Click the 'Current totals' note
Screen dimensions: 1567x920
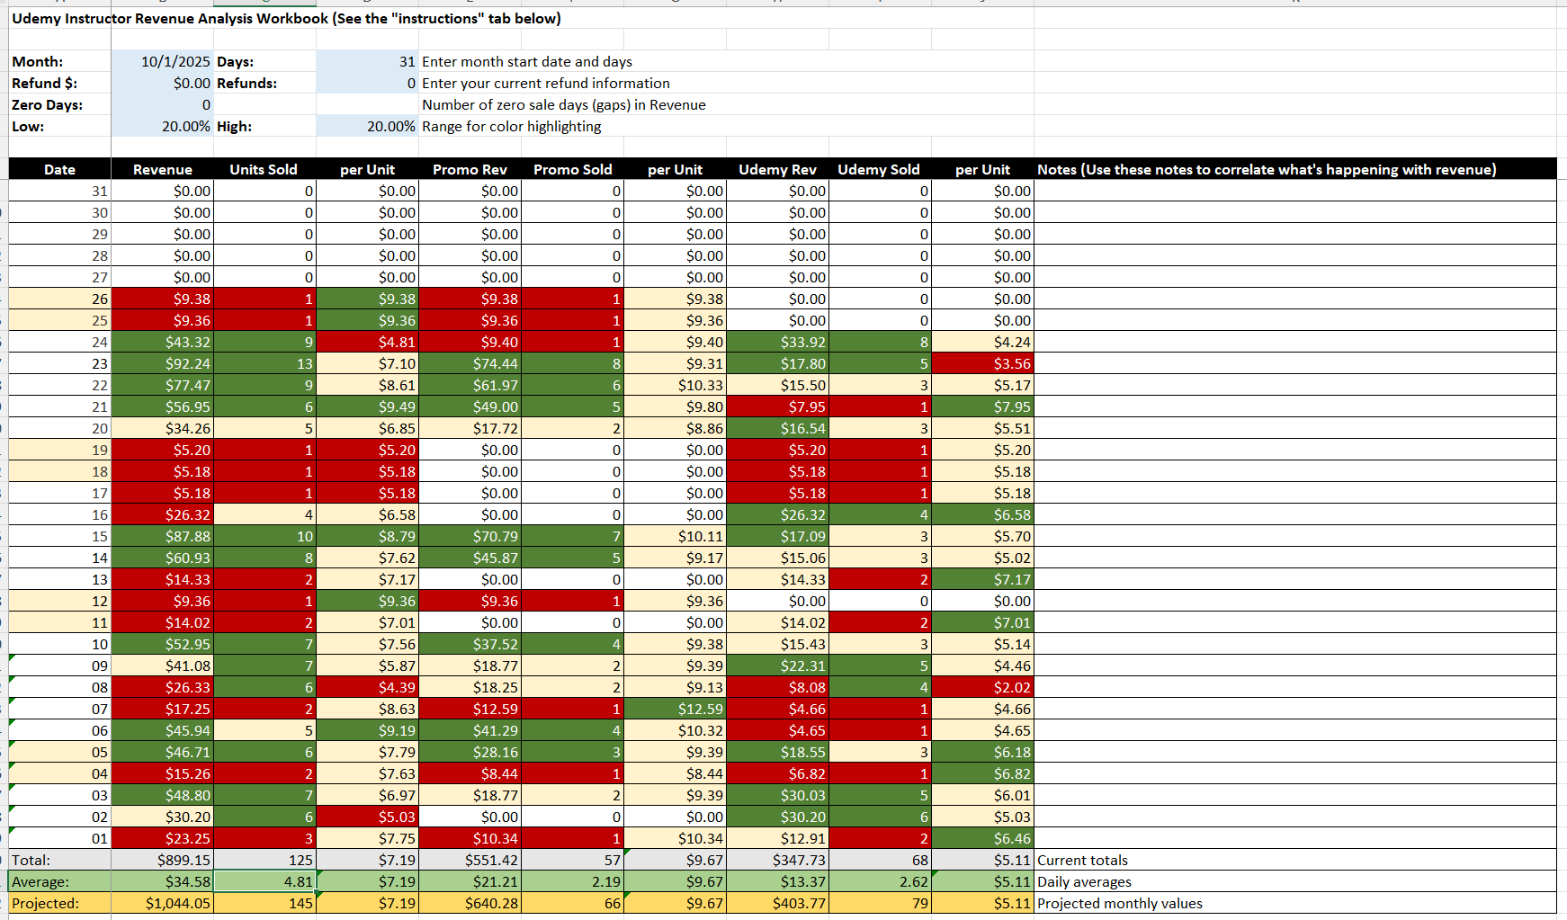click(1082, 860)
